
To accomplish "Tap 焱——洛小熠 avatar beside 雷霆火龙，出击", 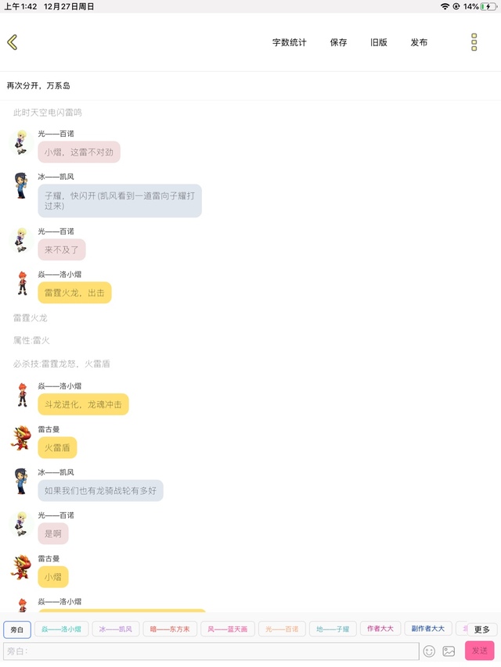I will 22,283.
